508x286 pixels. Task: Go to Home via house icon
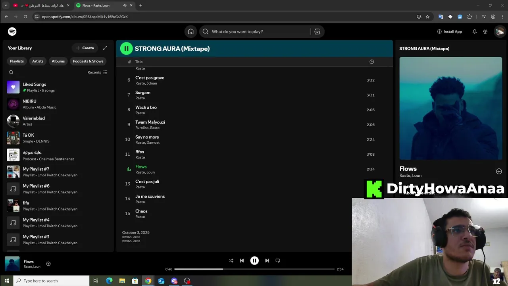pos(191,31)
